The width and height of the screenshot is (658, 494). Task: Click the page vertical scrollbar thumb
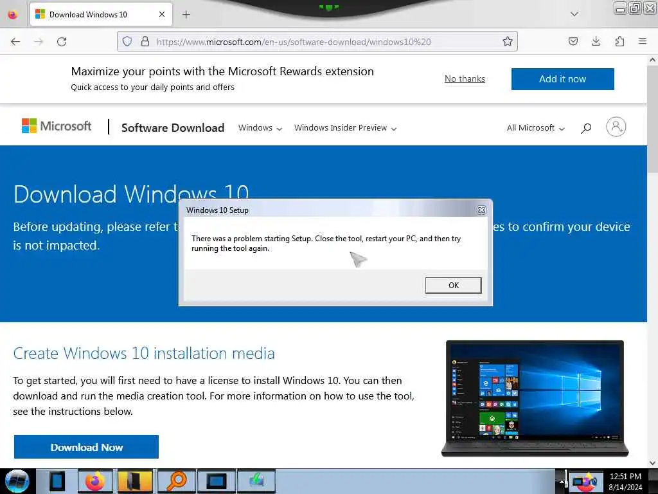point(652,119)
